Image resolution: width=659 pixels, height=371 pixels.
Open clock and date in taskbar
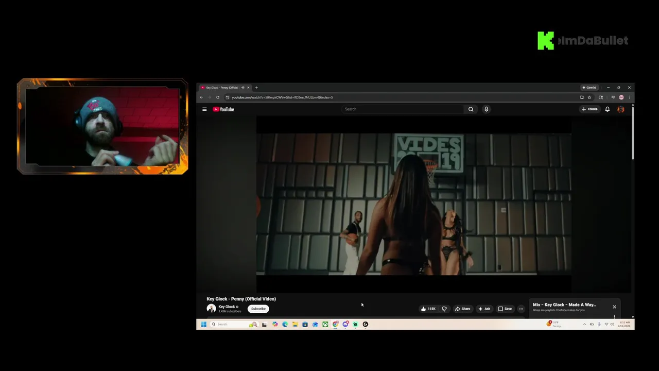[623, 324]
